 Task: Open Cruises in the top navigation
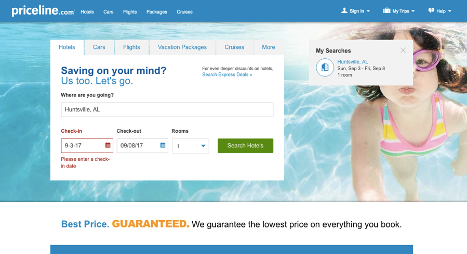tap(184, 12)
